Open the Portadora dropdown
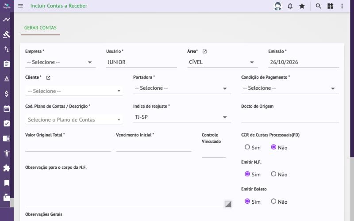 point(182,88)
